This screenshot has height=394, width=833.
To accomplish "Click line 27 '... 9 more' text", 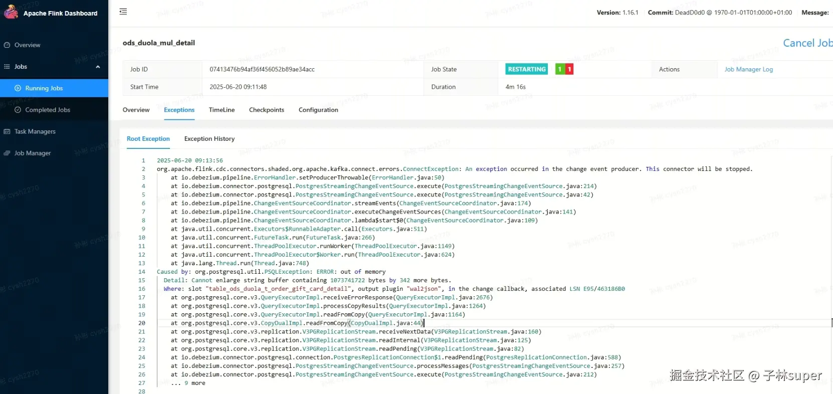I will click(x=188, y=383).
